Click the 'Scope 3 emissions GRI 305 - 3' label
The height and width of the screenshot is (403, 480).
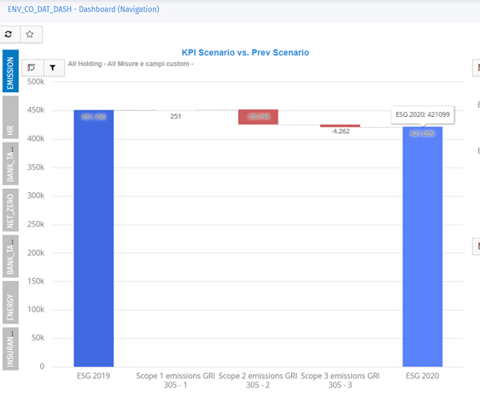click(x=340, y=380)
